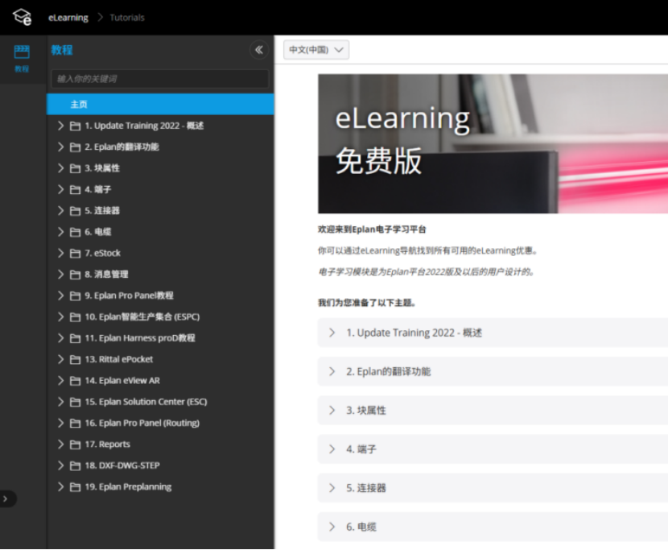Open tree item 11. Eplan Harness proD教程

click(140, 338)
